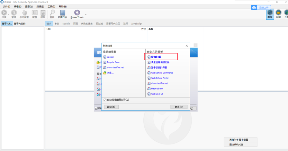
Task: Click the 方法 column header
Action: 143,29
